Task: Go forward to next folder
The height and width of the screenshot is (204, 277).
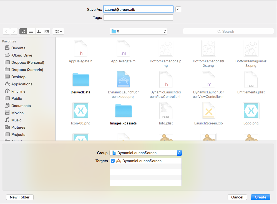Action: point(14,31)
